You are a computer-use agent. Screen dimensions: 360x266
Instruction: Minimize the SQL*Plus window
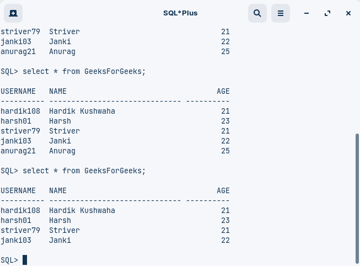tap(307, 13)
